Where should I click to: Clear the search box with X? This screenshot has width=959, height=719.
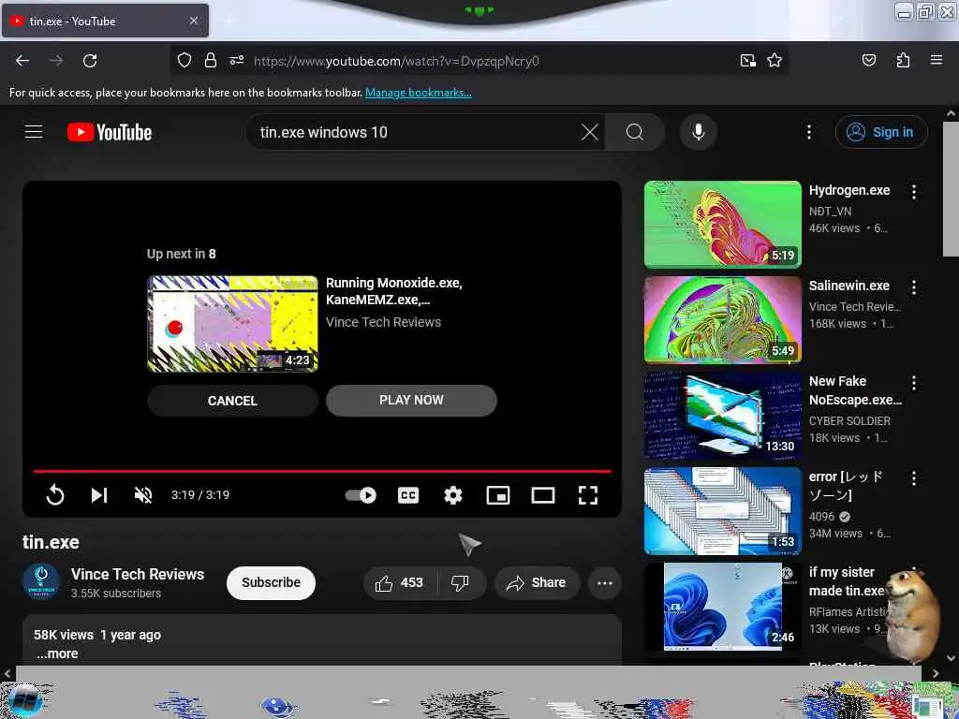click(590, 132)
